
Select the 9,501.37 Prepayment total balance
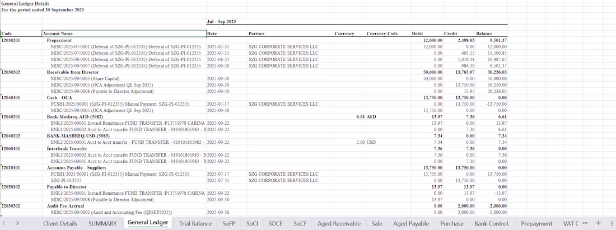click(492, 40)
